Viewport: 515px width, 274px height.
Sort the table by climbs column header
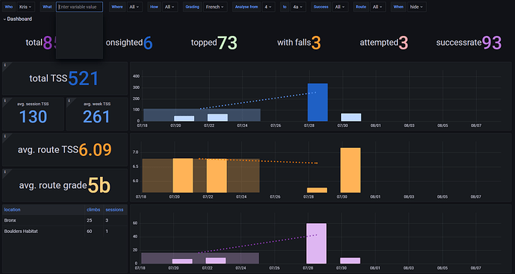pyautogui.click(x=93, y=210)
